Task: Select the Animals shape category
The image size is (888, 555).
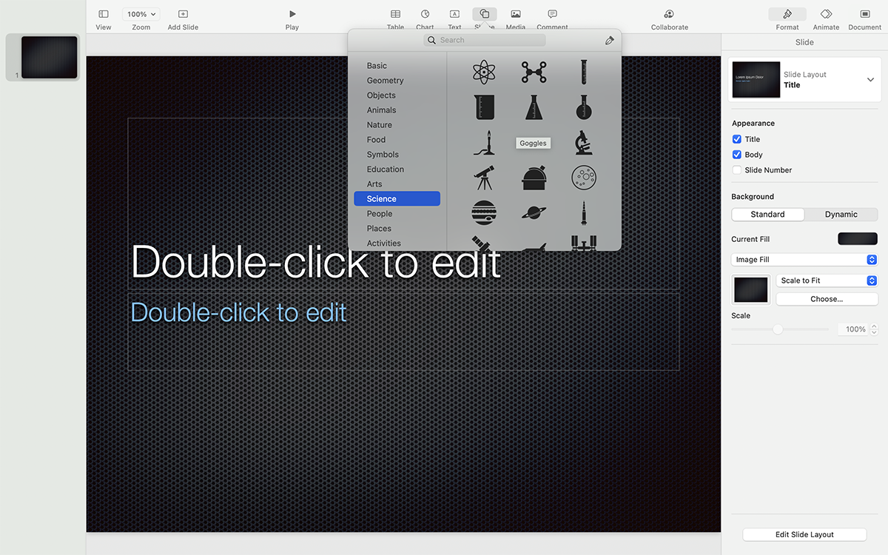Action: coord(381,110)
